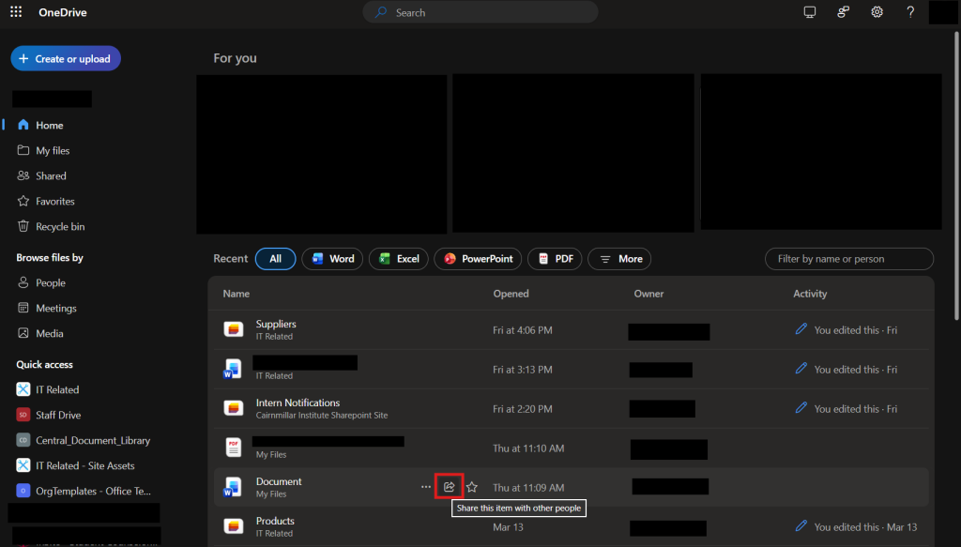961x547 pixels.
Task: Click the Search box
Action: pos(480,12)
